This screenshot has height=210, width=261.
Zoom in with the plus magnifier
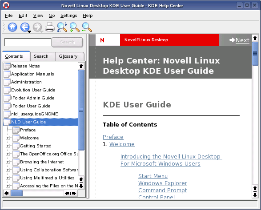pyautogui.click(x=74, y=27)
